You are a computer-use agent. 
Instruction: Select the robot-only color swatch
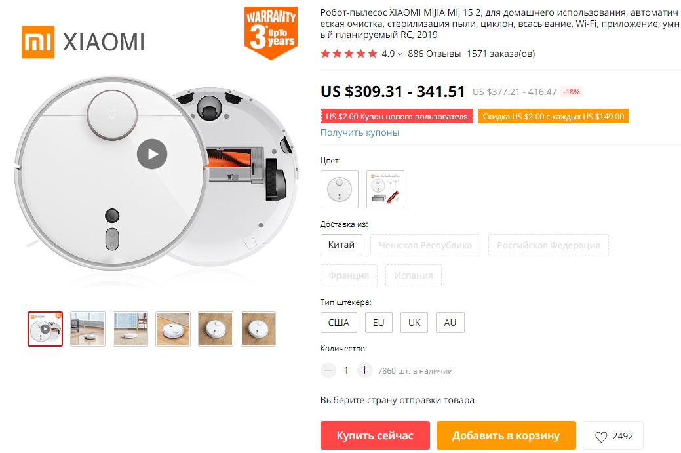click(x=340, y=189)
